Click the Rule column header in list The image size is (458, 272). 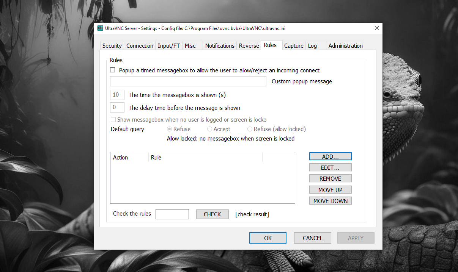[205, 158]
